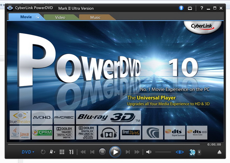Click "No. 1 Movie Experience on the PC"
This screenshot has width=230, height=163.
coord(175,89)
